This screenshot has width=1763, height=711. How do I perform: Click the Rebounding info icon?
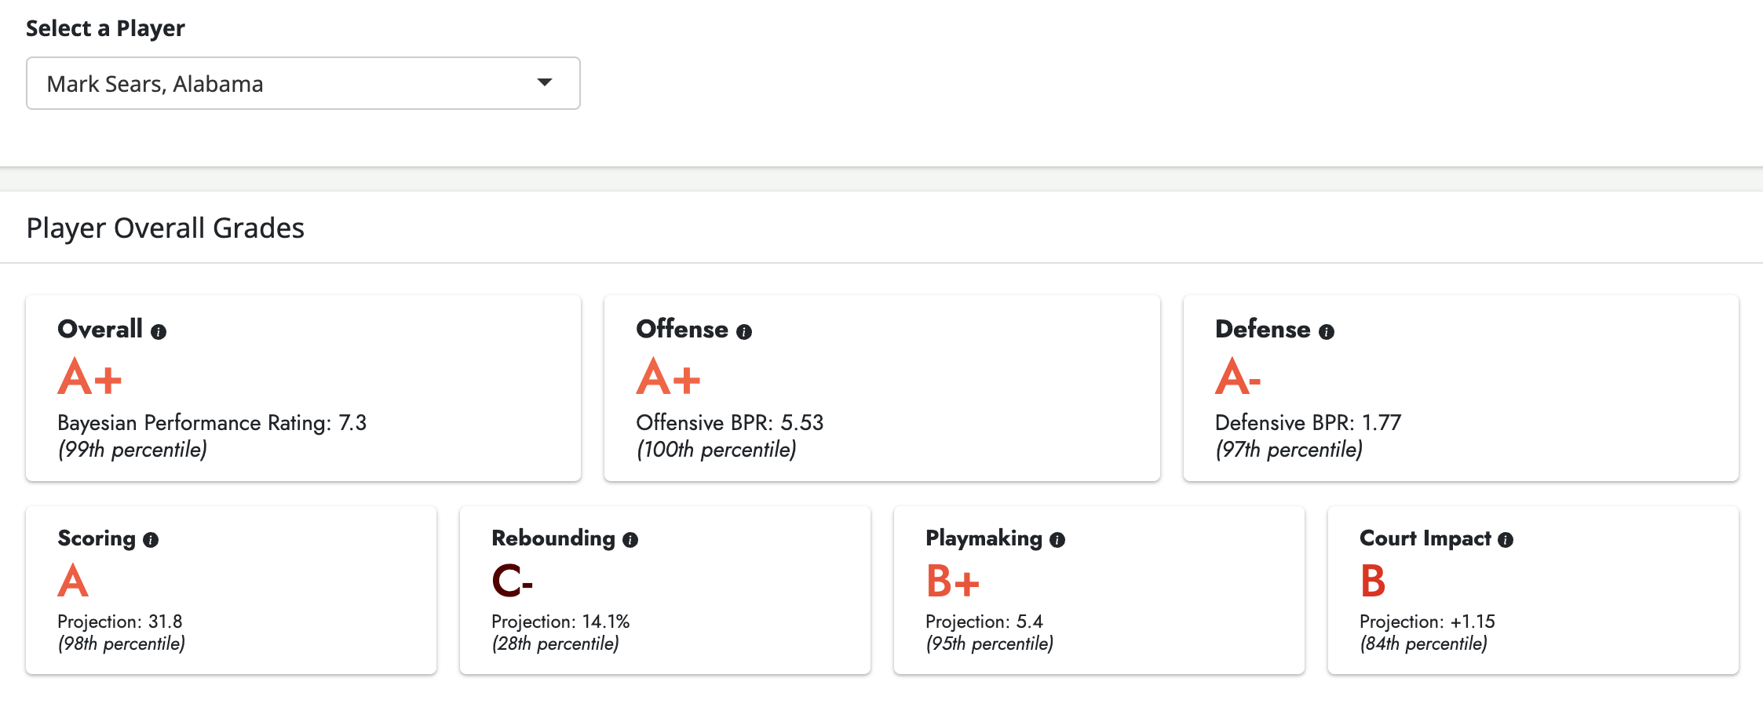[630, 540]
